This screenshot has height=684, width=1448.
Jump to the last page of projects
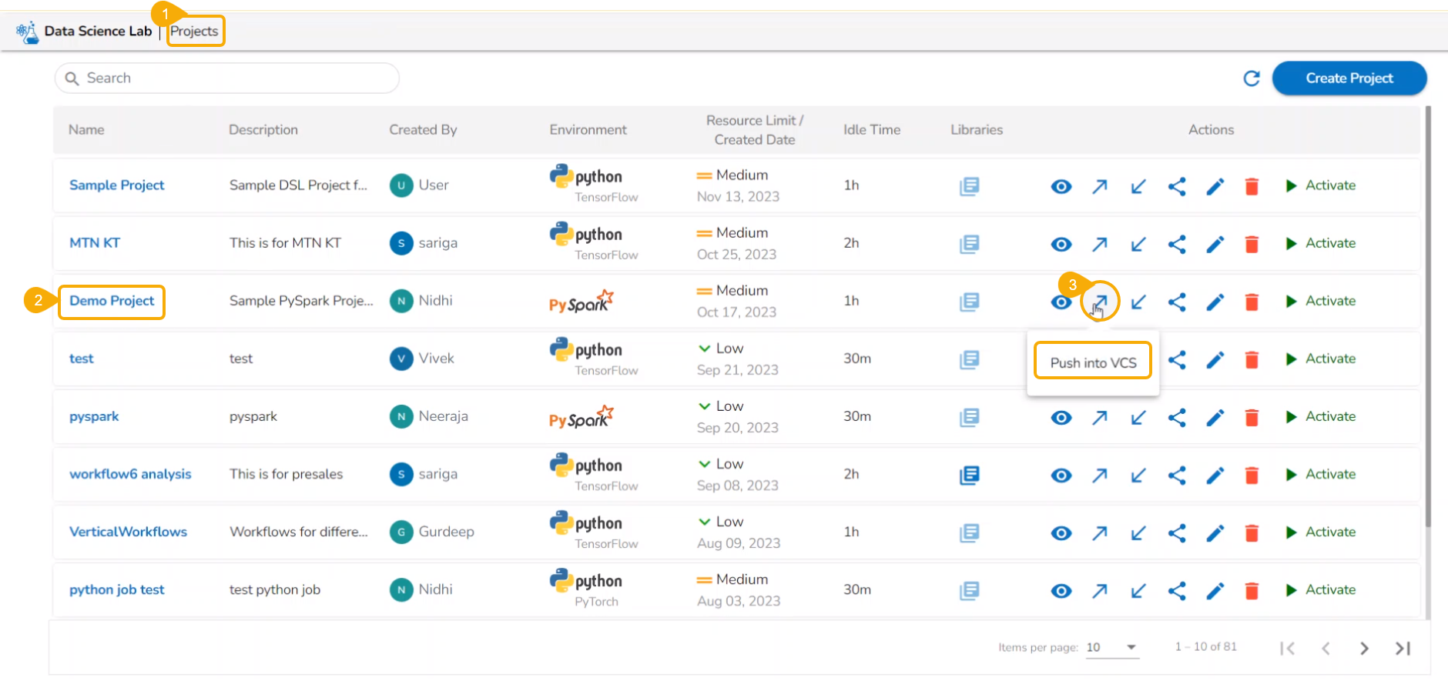1403,649
